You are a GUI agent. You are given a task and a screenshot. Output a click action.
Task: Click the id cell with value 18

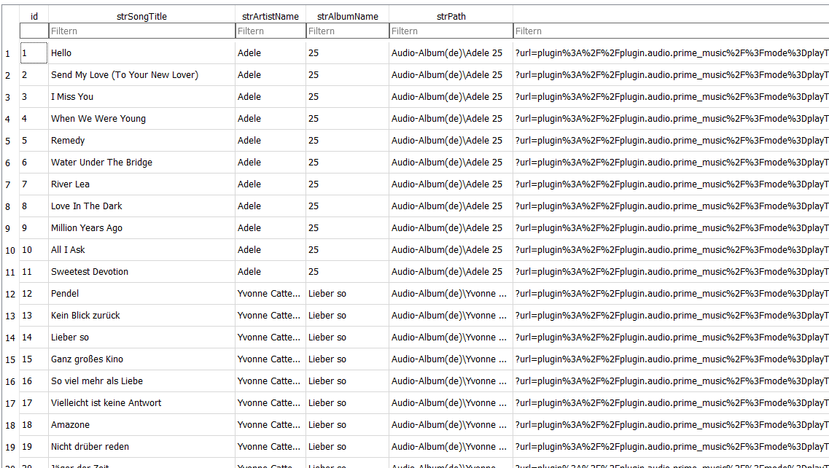pyautogui.click(x=34, y=425)
